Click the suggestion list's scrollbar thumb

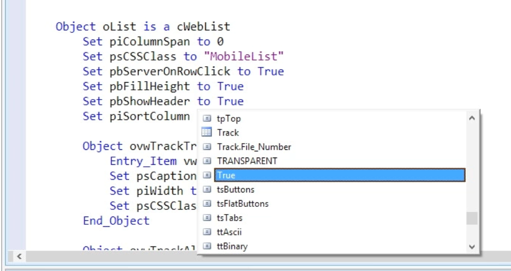[472, 218]
